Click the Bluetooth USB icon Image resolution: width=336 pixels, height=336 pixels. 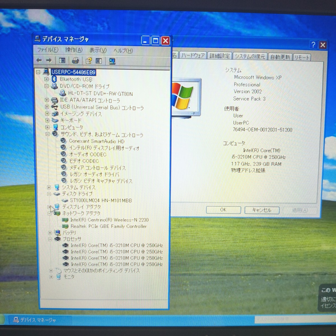pos(54,79)
